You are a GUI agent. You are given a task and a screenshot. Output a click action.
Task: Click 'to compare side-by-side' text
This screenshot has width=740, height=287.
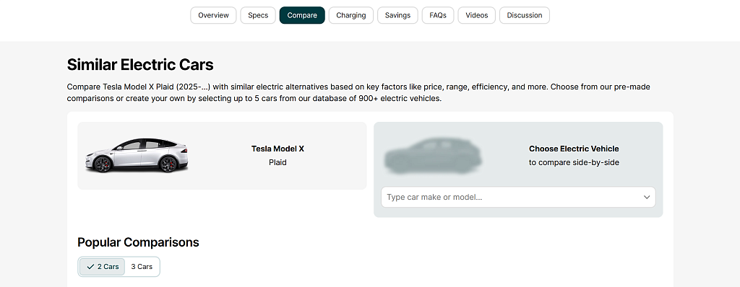click(574, 162)
